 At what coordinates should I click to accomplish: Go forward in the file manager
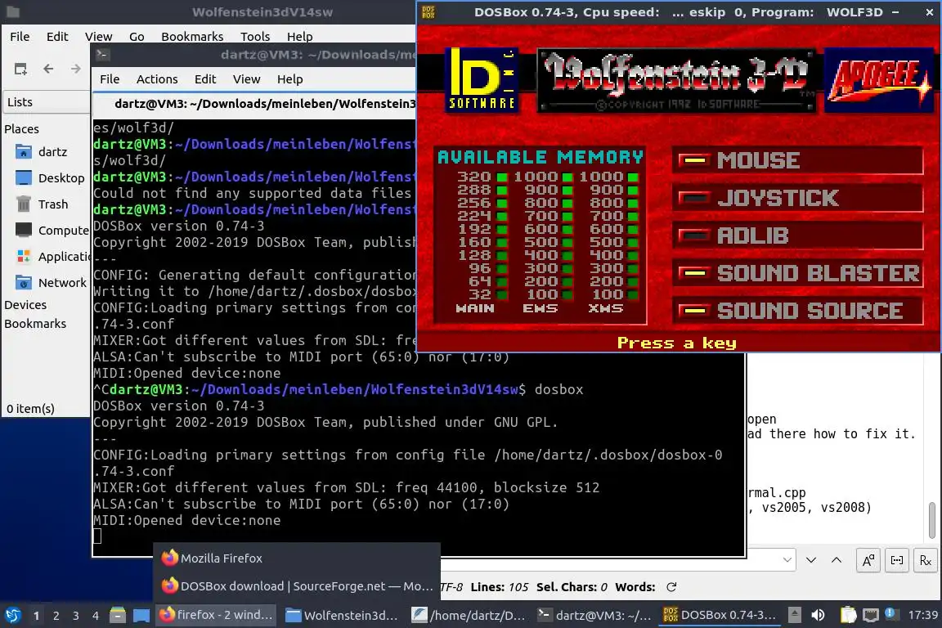pos(75,70)
